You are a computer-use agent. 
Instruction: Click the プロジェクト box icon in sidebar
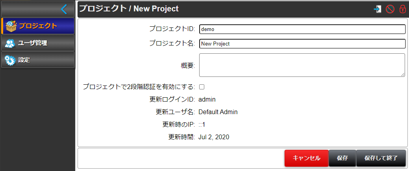(11, 26)
